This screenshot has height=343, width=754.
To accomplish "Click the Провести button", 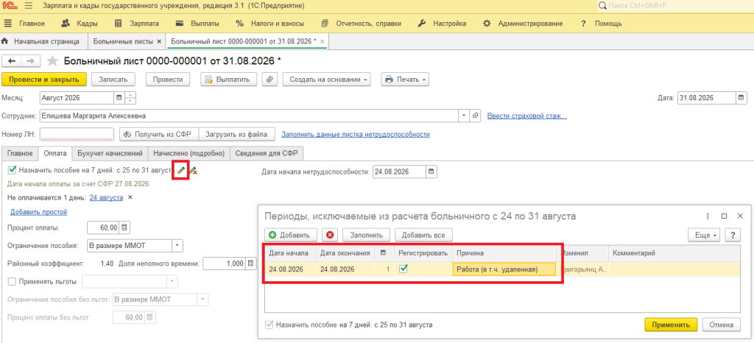I will [x=168, y=79].
